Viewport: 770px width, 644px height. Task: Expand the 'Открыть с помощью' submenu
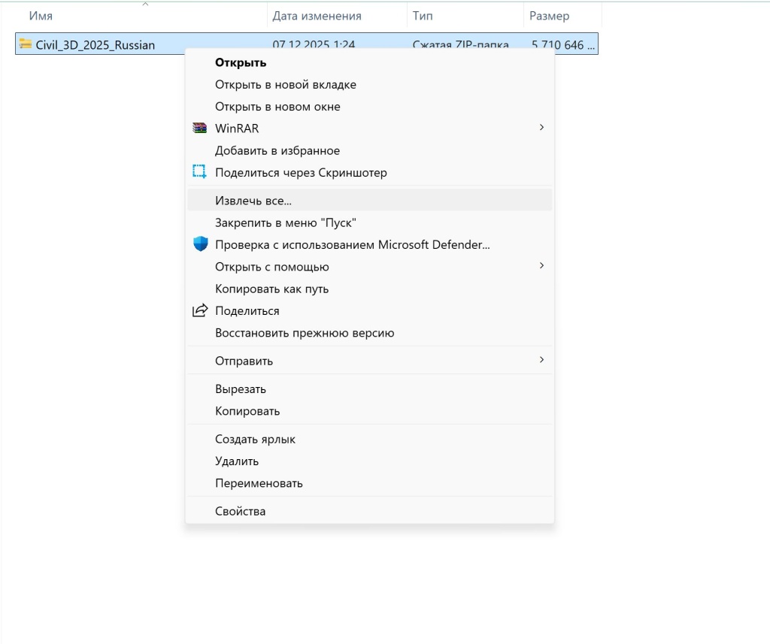542,266
